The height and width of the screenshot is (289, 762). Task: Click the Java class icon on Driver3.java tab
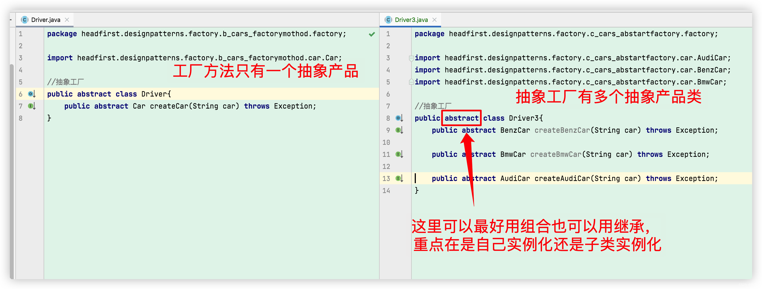[388, 20]
